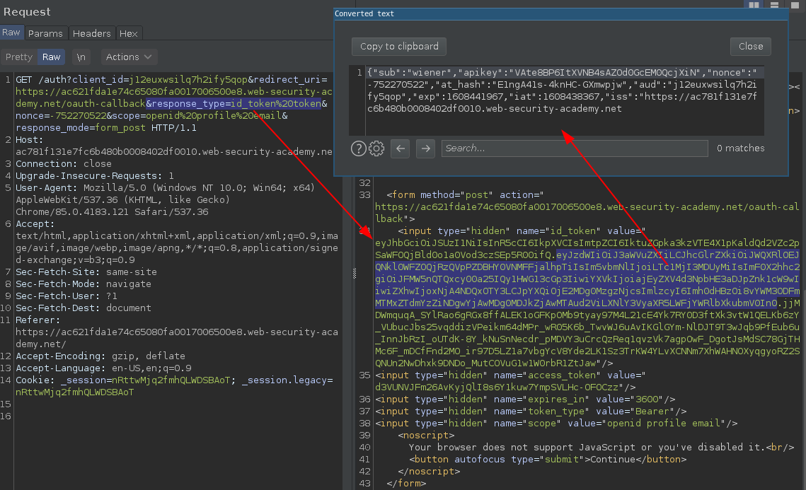Open the Headers tab
The image size is (806, 490).
91,33
